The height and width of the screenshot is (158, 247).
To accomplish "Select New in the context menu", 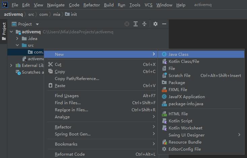I will coord(101,54).
